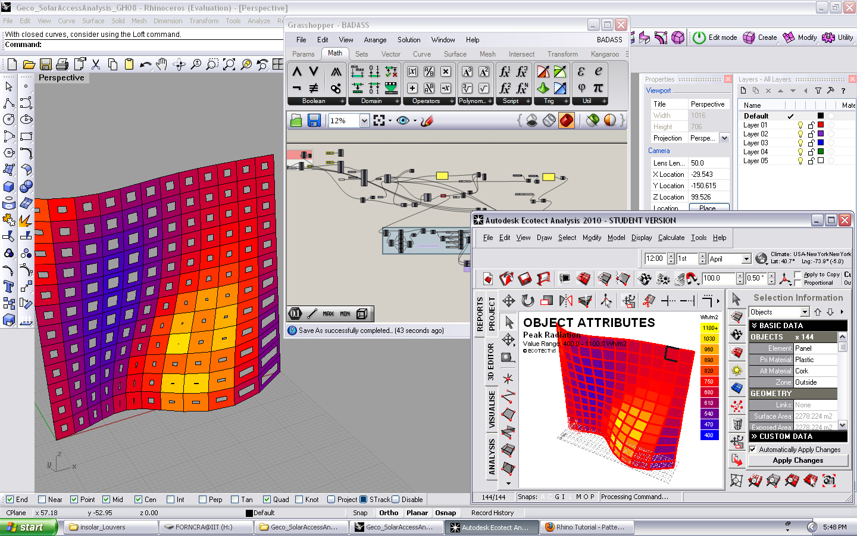Select the Box solid tool in Rhino sidebar
Image resolution: width=857 pixels, height=536 pixels.
(9, 186)
